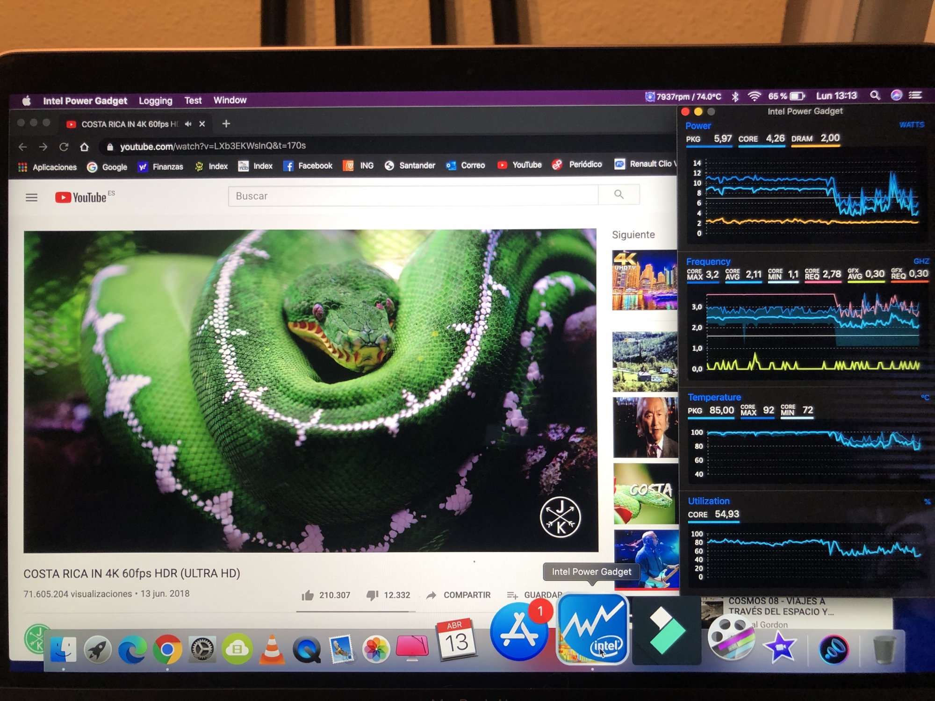Open the Facebook bookmark
The width and height of the screenshot is (935, 701).
[x=308, y=166]
